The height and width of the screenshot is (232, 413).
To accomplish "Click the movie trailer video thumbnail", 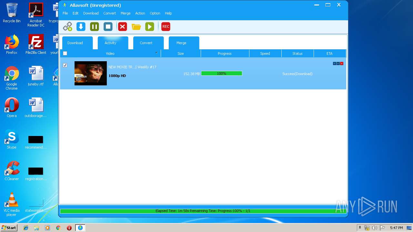I will pyautogui.click(x=91, y=73).
